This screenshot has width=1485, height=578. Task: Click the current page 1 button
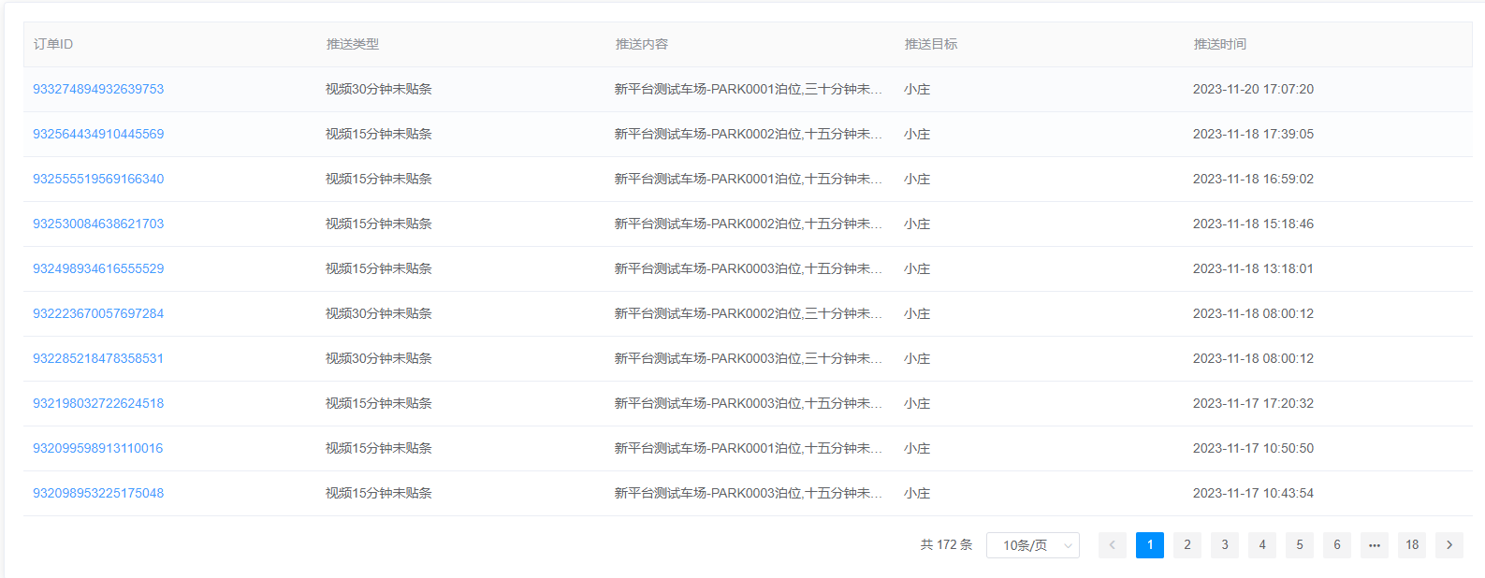[1149, 545]
